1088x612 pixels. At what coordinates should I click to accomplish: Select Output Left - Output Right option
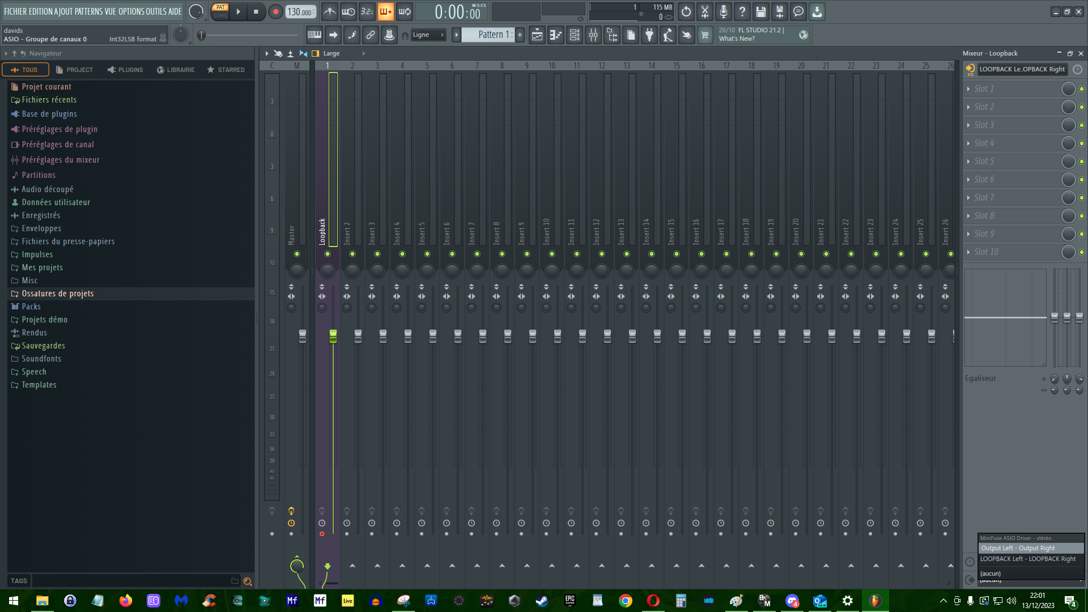(1018, 548)
